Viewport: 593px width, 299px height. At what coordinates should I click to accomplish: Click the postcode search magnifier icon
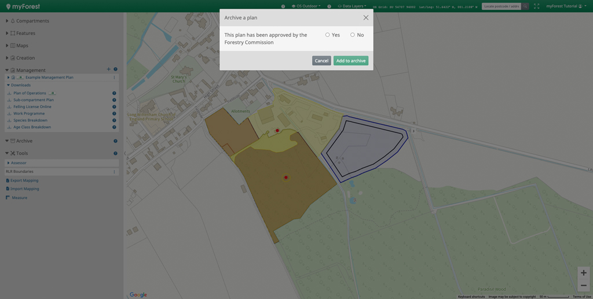pos(525,6)
